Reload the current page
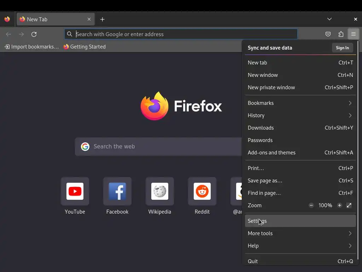This screenshot has height=272, width=362. point(34,34)
